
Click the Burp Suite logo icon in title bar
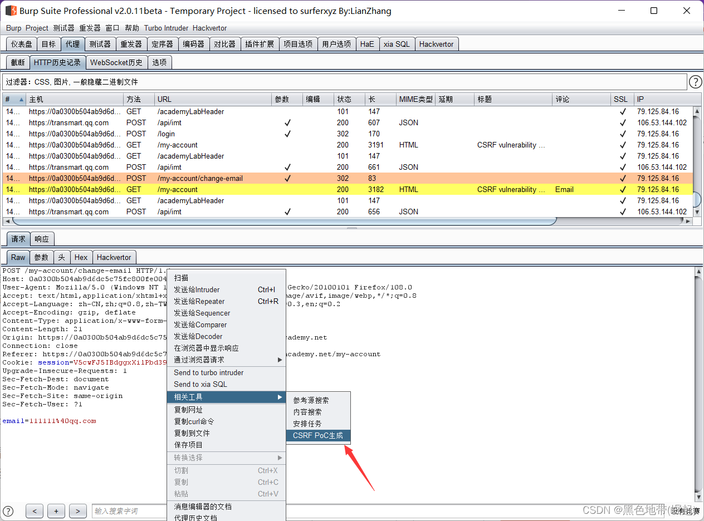click(11, 11)
